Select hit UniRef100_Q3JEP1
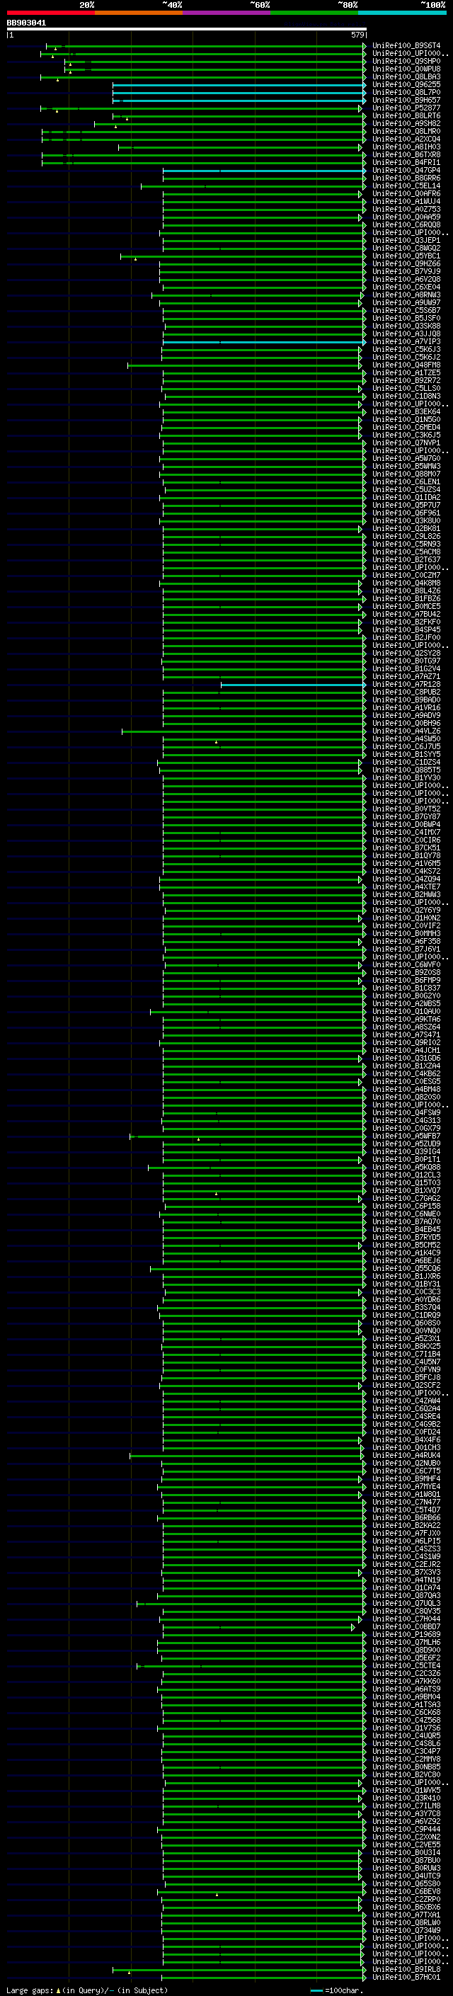The height and width of the screenshot is (1996, 453). point(406,240)
